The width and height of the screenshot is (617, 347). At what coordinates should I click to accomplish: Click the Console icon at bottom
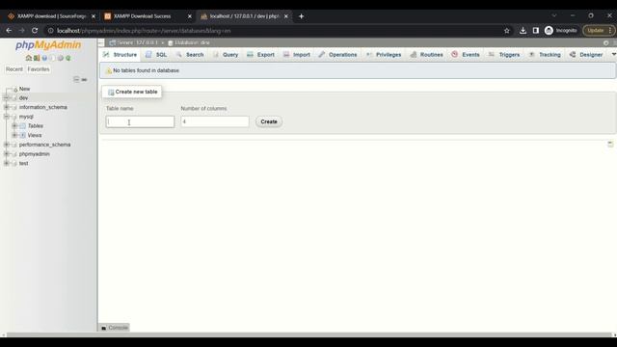(x=104, y=328)
